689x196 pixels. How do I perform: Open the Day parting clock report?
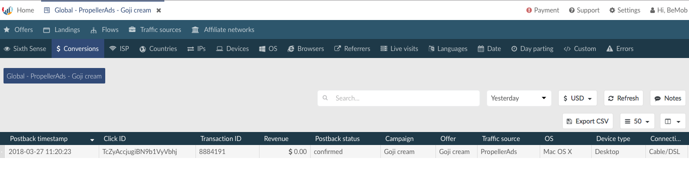pyautogui.click(x=532, y=48)
